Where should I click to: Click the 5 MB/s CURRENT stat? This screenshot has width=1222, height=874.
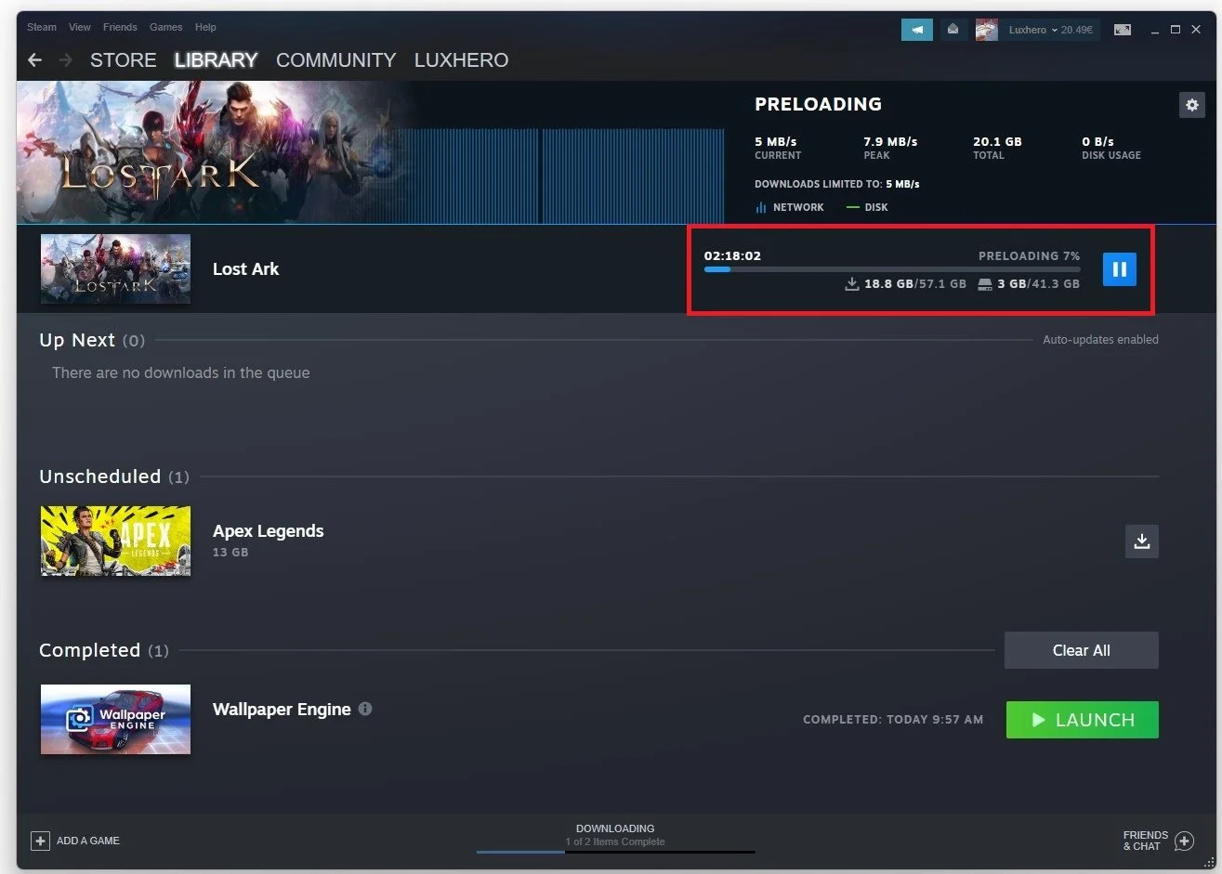[778, 148]
